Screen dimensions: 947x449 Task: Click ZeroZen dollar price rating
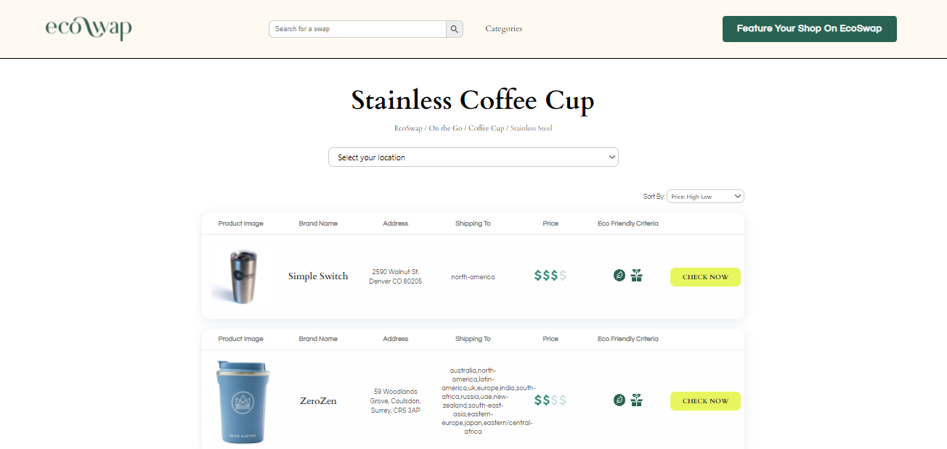coord(550,400)
